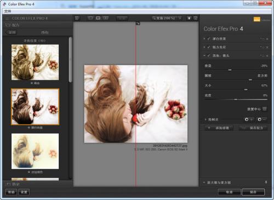This screenshot has width=274, height=200.
Task: Switch to split preview view icon
Action: click(x=98, y=18)
